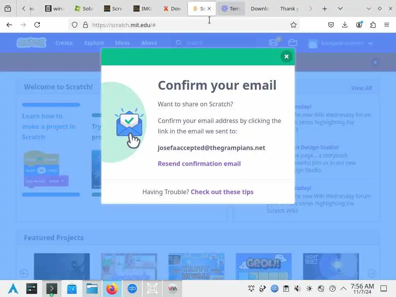Viewport: 396px width, 297px height.
Task: Open the Create menu item on Scratch
Action: 64,43
